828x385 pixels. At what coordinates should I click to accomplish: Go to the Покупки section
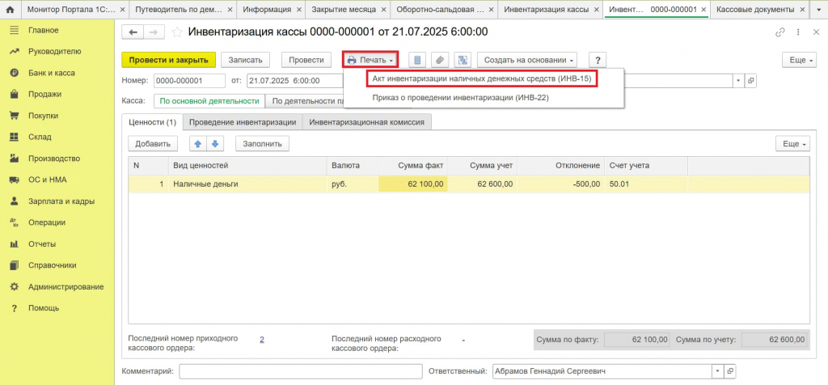pos(44,116)
